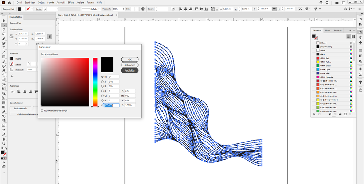364x184 pixels.
Task: Click the Farbfelder button in dialog
Action: (x=130, y=70)
